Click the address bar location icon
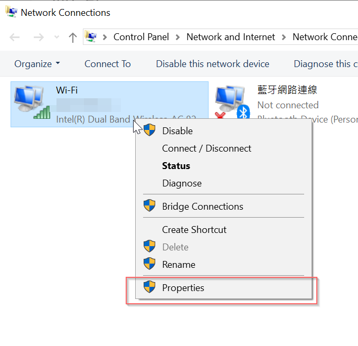358x346 pixels. coord(91,36)
